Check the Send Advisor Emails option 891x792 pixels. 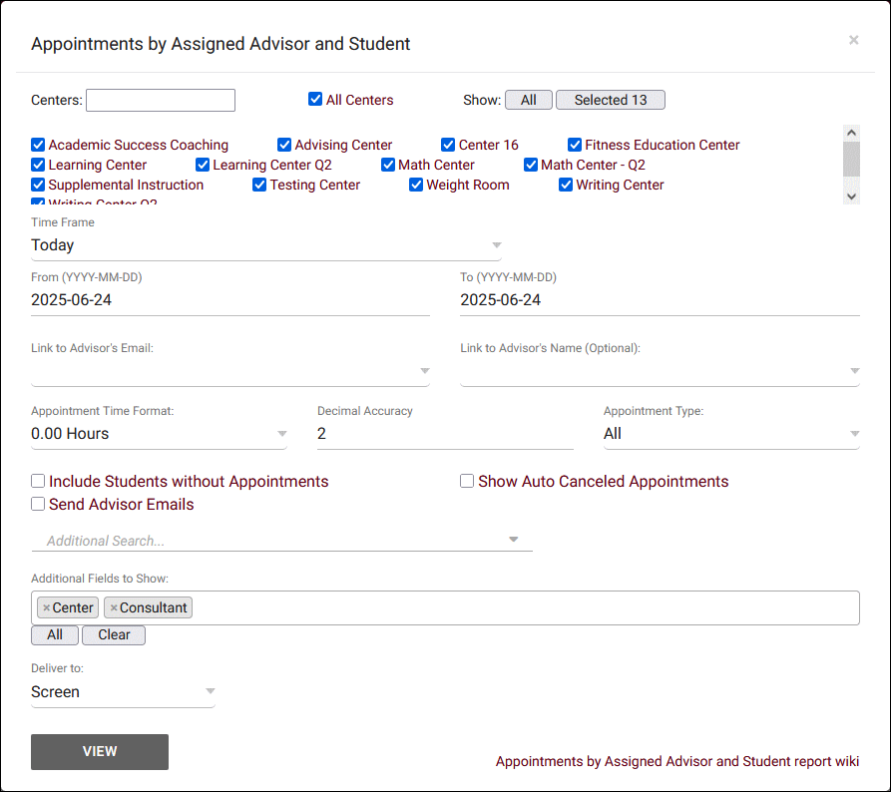38,505
